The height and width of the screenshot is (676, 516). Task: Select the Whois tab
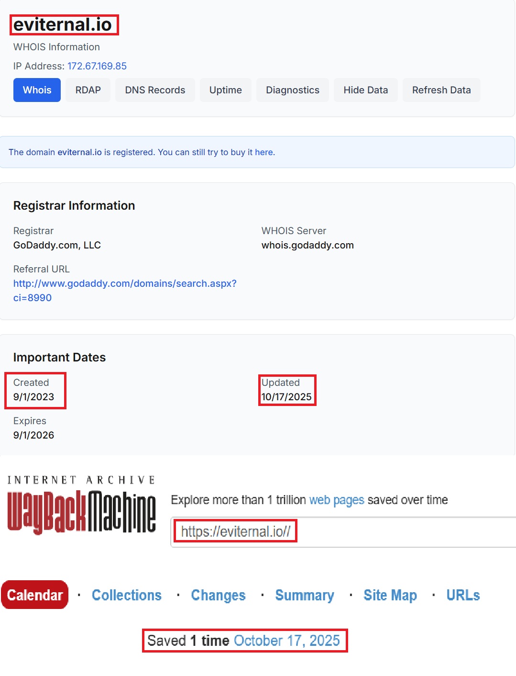click(37, 90)
